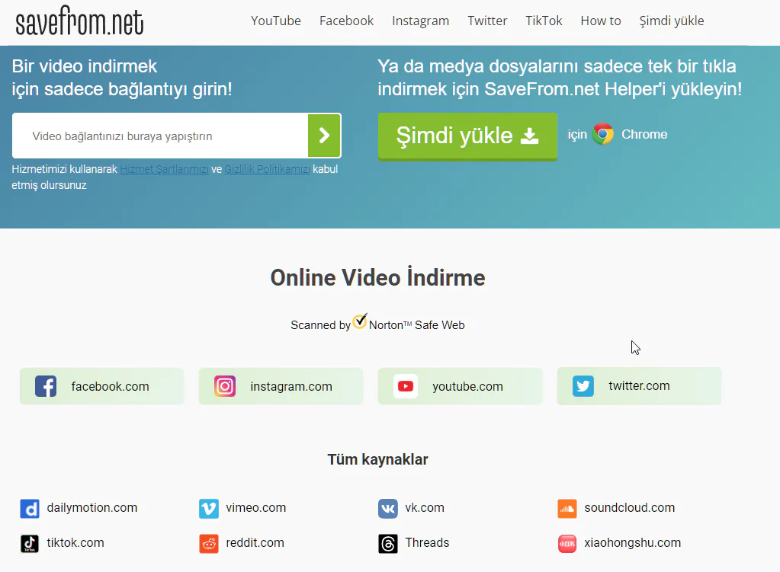Click the YouTube play icon on youtube.com card
780x572 pixels.
[x=406, y=386]
